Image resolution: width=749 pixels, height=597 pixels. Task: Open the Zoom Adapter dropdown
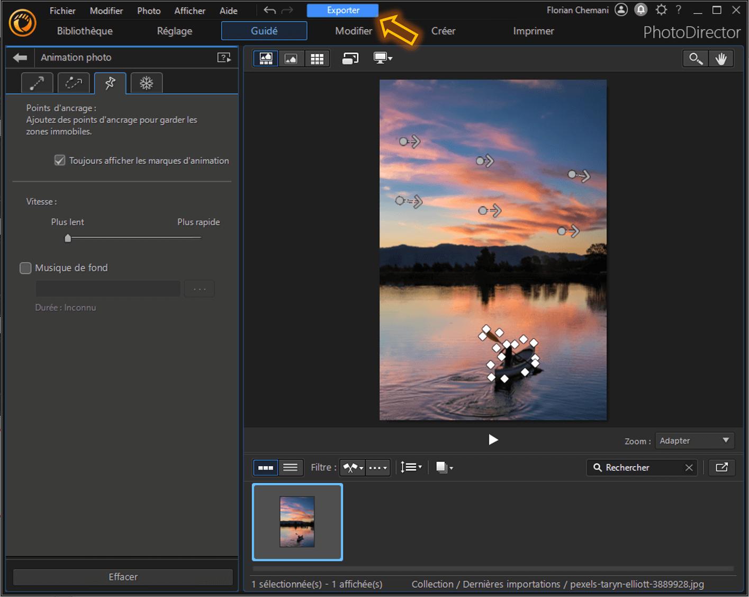click(694, 441)
